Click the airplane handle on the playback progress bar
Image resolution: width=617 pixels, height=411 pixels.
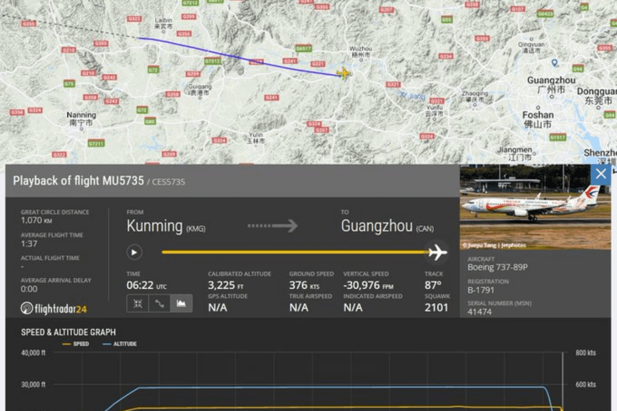438,253
